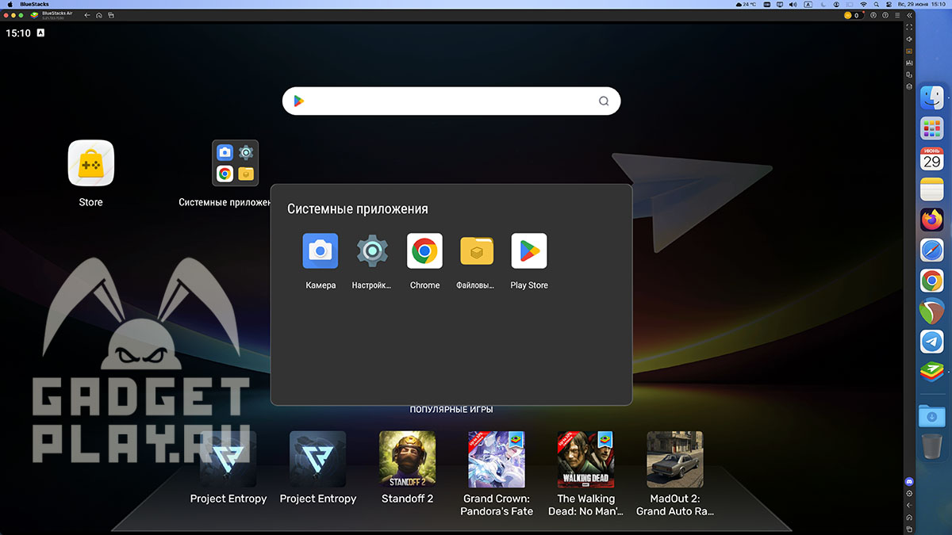Viewport: 952px width, 535px height.
Task: Launch Chrome from the Системные приложения folder
Action: coord(424,250)
